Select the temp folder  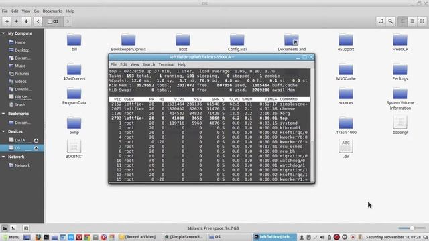[x=74, y=126]
